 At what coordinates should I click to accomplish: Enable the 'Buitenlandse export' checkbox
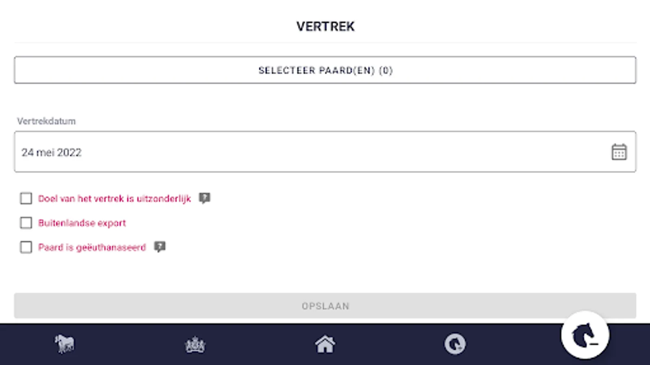click(x=26, y=223)
